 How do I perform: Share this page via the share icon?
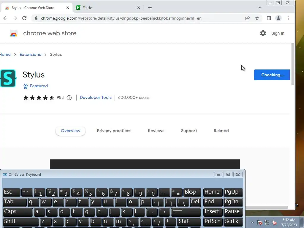pyautogui.click(x=248, y=18)
